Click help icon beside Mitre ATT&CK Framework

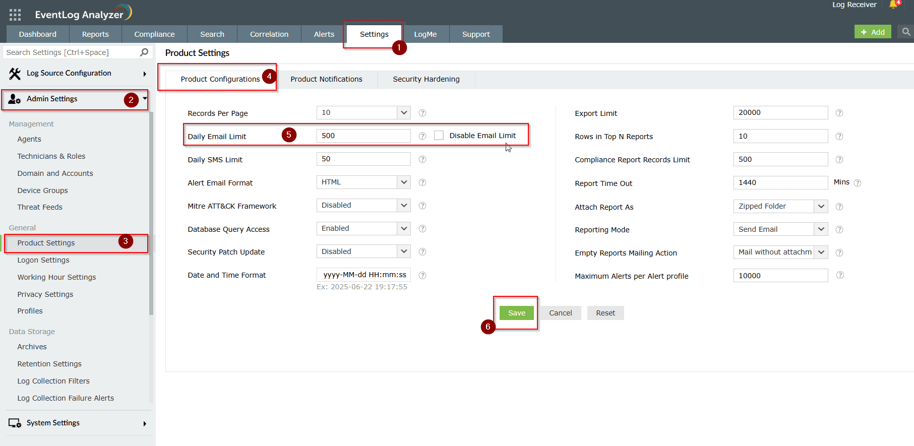click(x=422, y=206)
